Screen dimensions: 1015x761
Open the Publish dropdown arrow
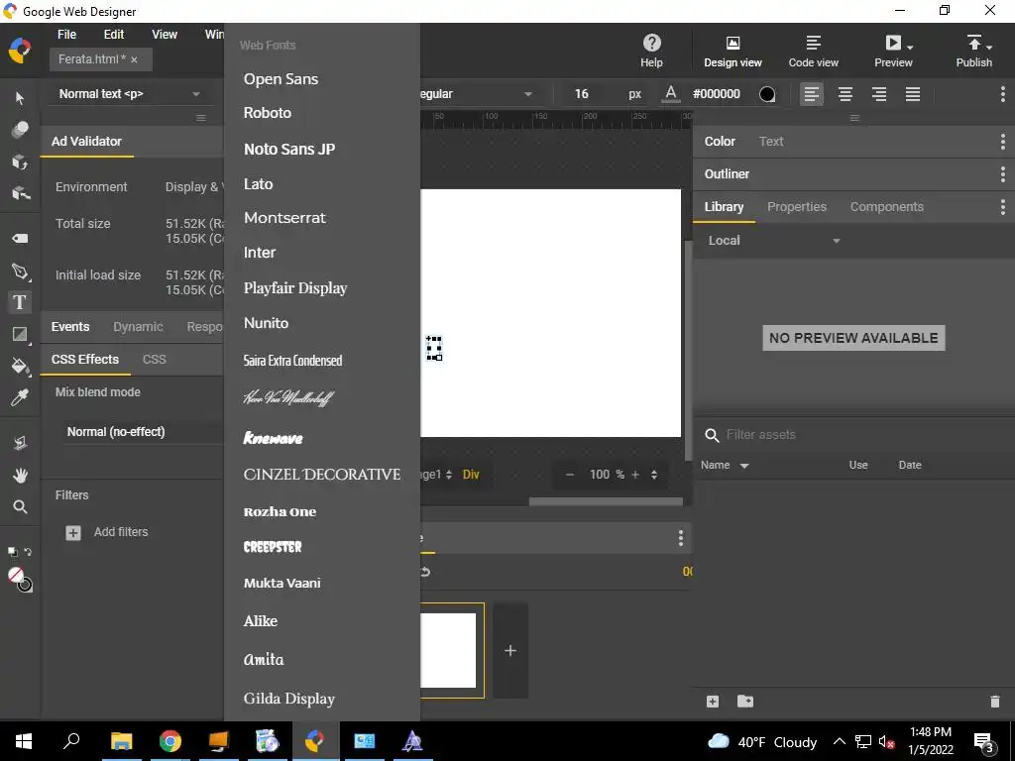(x=988, y=47)
